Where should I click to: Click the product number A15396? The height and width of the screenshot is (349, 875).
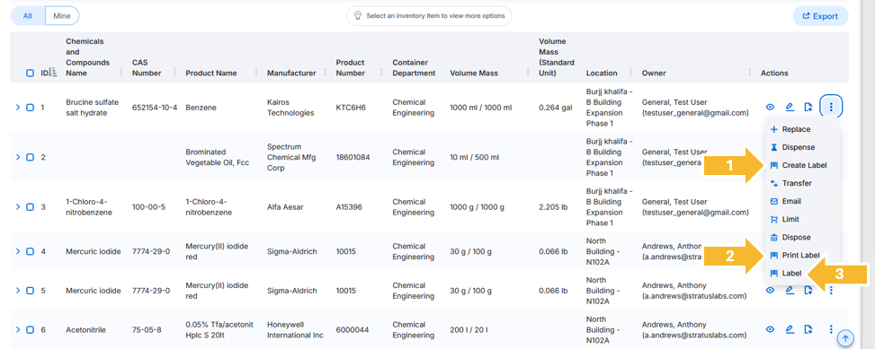(349, 207)
